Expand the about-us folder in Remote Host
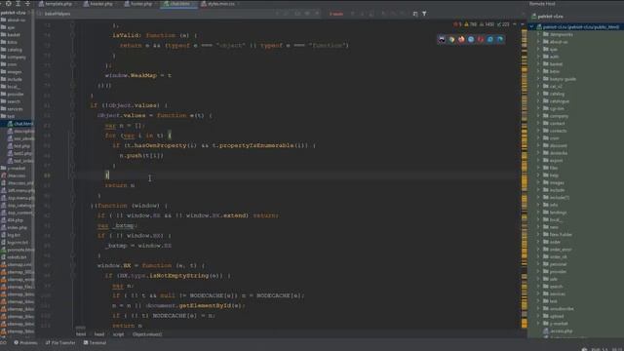The image size is (624, 351). coord(539,42)
